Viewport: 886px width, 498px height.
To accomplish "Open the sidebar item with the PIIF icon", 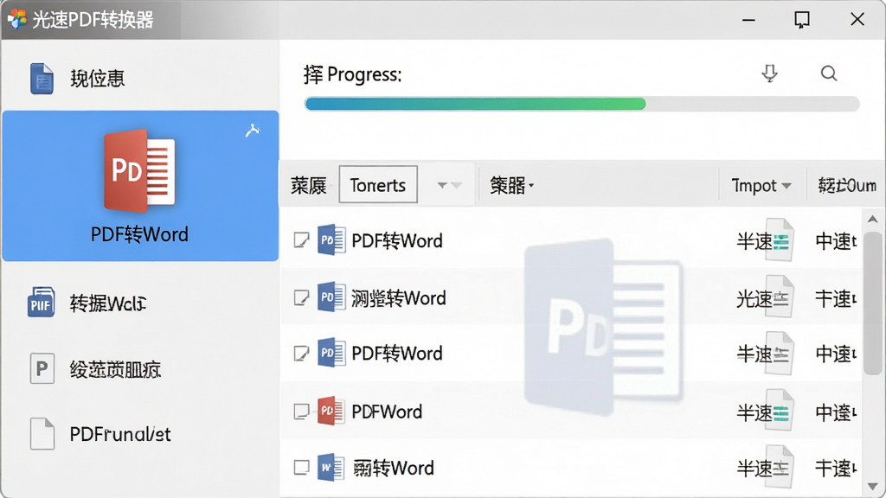I will [x=41, y=303].
